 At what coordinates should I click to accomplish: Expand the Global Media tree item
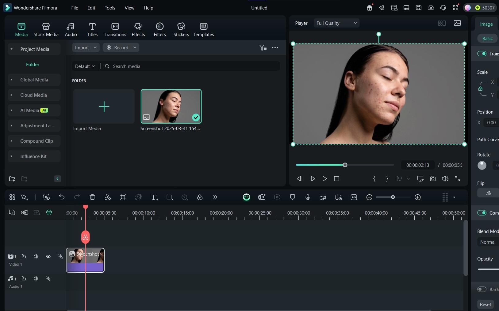pos(11,80)
